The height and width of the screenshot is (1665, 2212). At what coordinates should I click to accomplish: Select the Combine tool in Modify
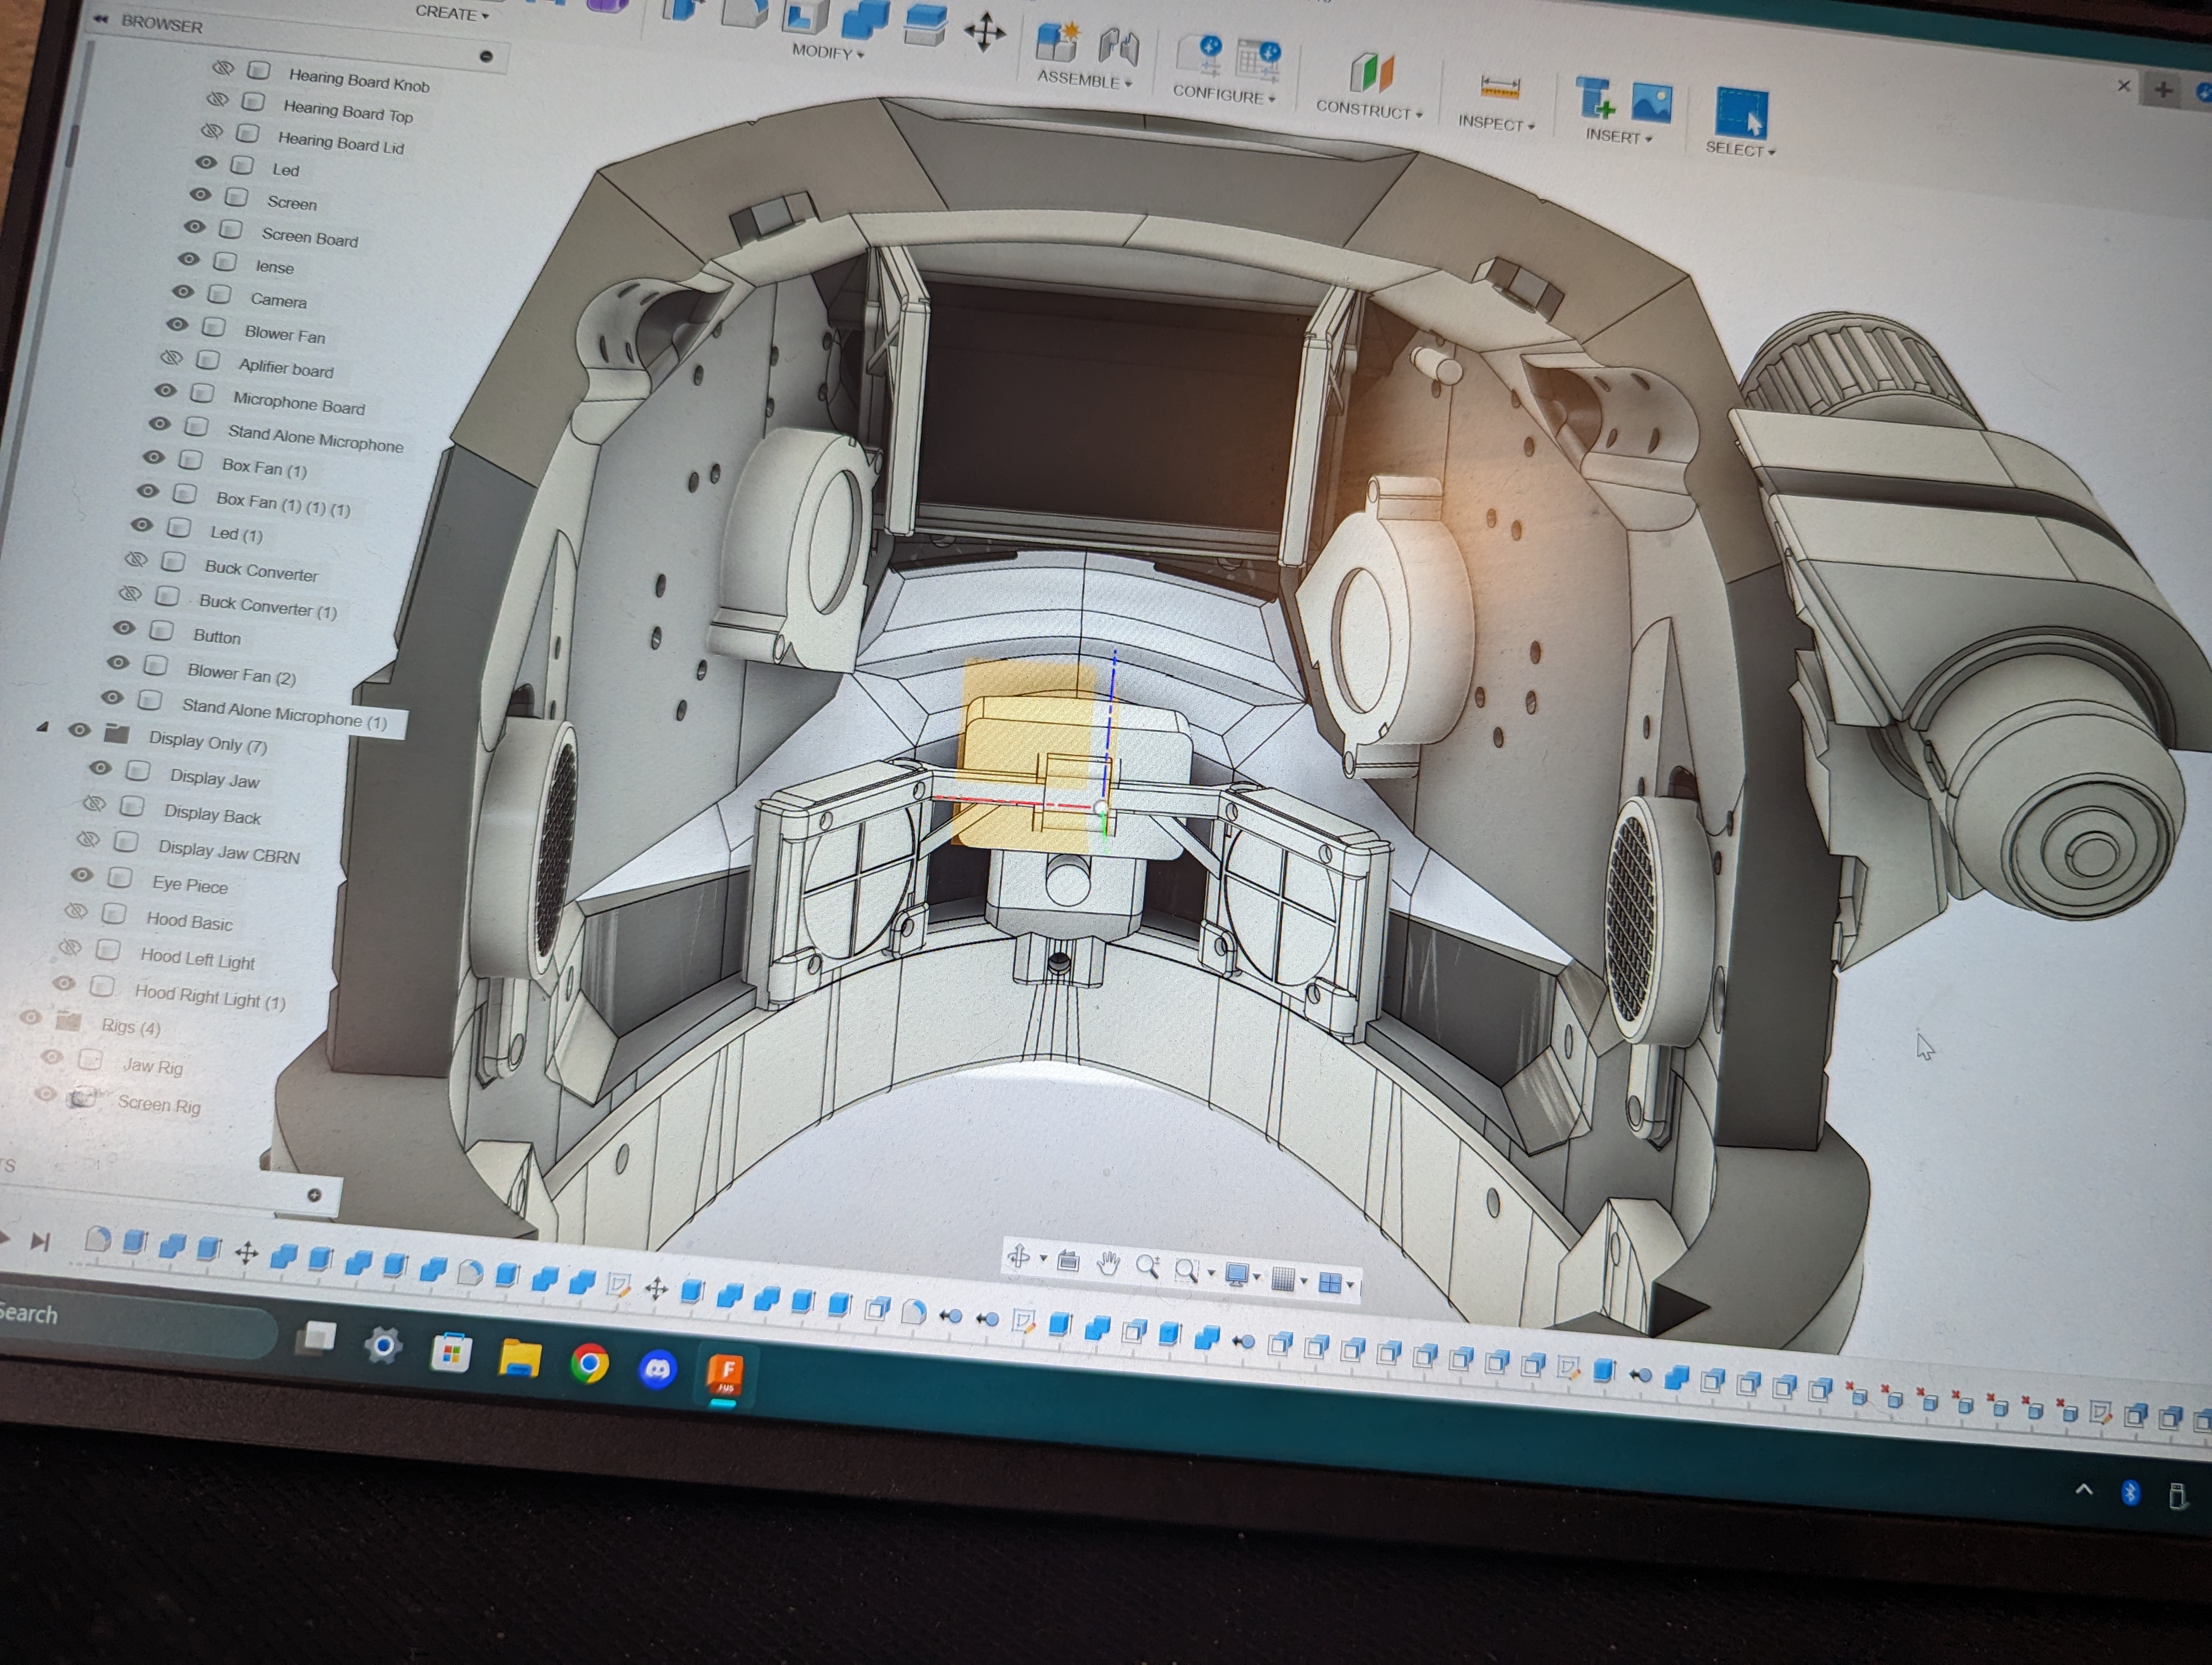(x=864, y=21)
